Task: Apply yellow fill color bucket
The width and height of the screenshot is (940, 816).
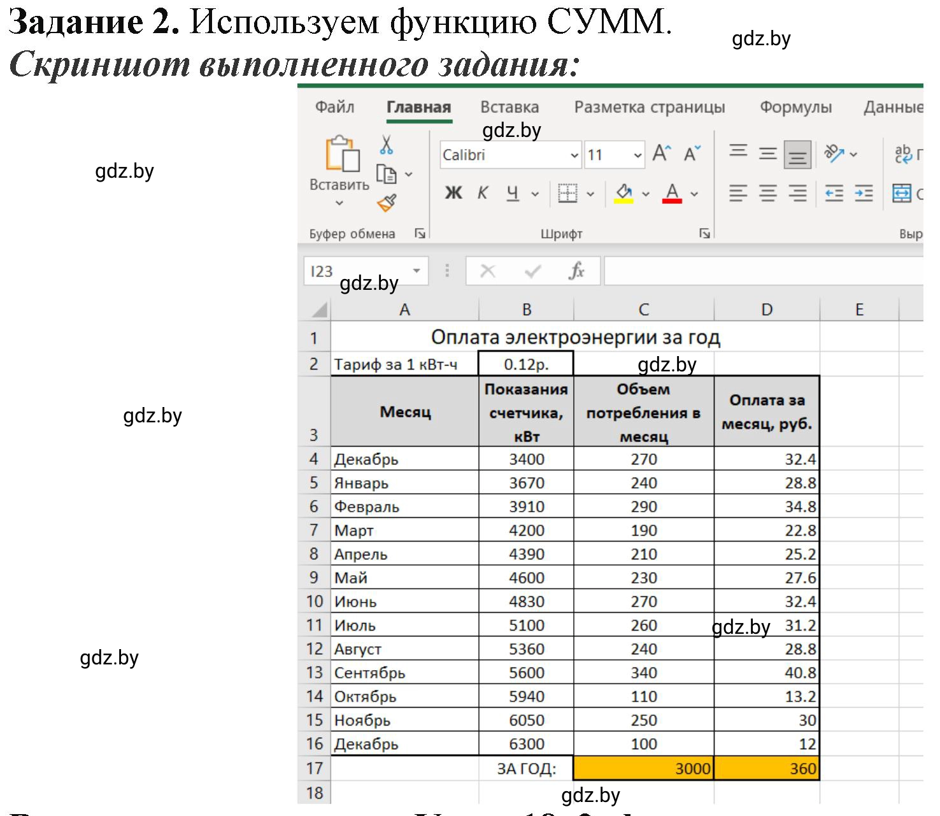Action: (x=624, y=193)
